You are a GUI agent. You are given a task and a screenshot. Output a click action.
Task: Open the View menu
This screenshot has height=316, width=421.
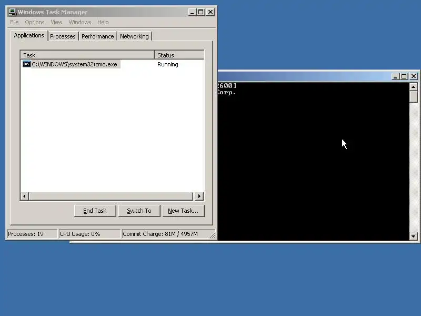56,22
